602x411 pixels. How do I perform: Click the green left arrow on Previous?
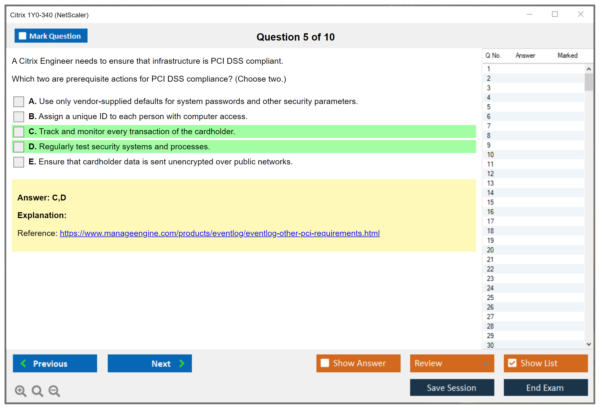24,363
